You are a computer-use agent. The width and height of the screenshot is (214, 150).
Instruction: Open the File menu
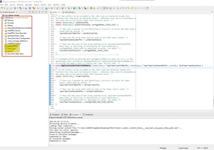(x=2, y=5)
